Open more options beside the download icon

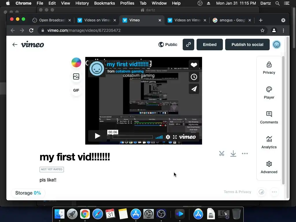tap(245, 153)
